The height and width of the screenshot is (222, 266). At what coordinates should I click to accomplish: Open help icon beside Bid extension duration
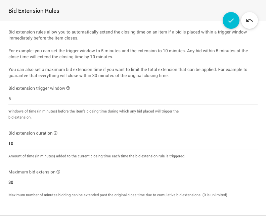point(56,133)
